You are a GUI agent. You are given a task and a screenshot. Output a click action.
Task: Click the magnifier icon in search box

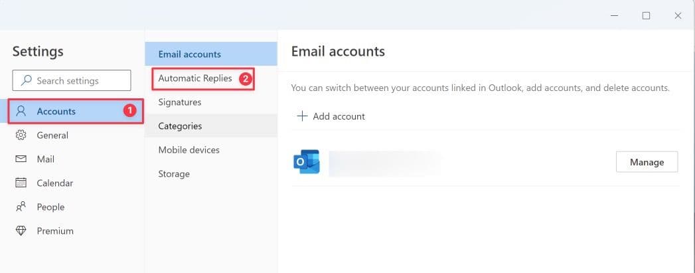click(x=27, y=80)
